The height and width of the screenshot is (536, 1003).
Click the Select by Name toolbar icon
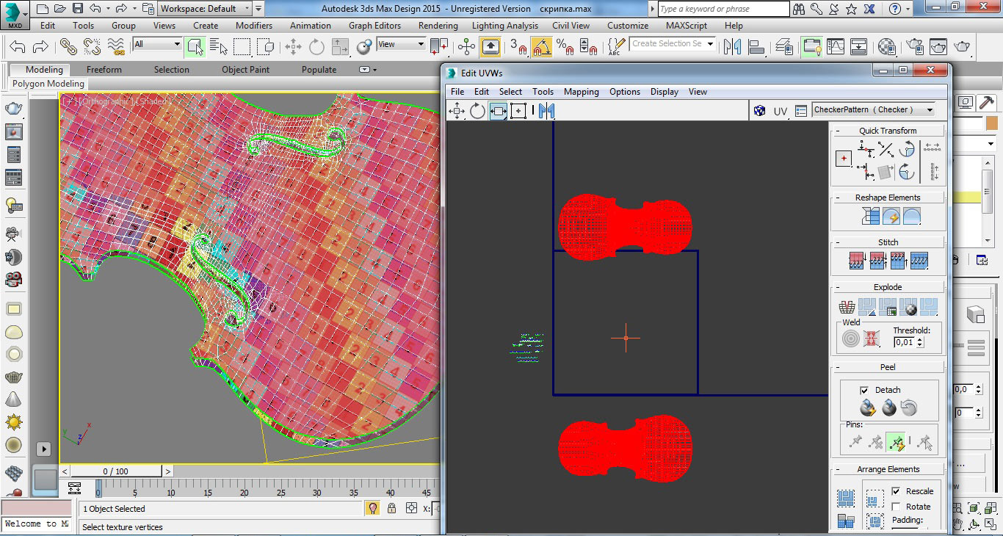[x=219, y=47]
